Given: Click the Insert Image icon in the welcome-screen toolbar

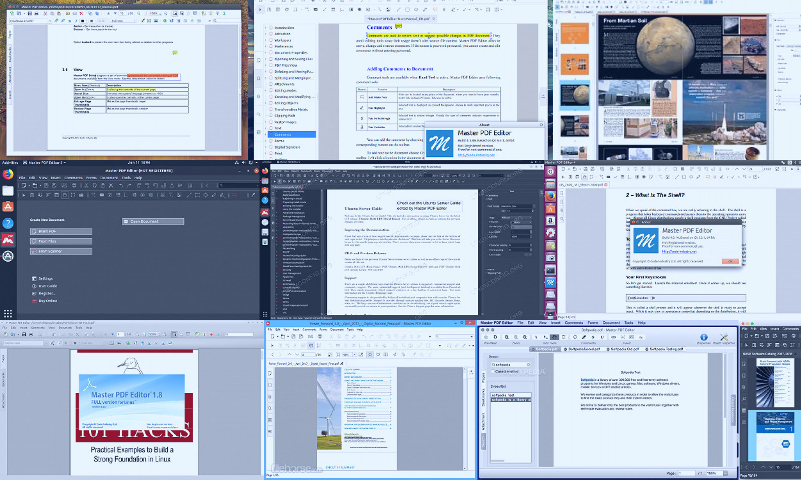Looking at the screenshot, I should (x=179, y=195).
